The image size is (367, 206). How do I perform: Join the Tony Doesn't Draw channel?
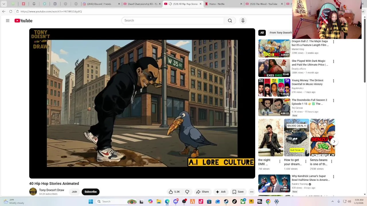point(74,192)
